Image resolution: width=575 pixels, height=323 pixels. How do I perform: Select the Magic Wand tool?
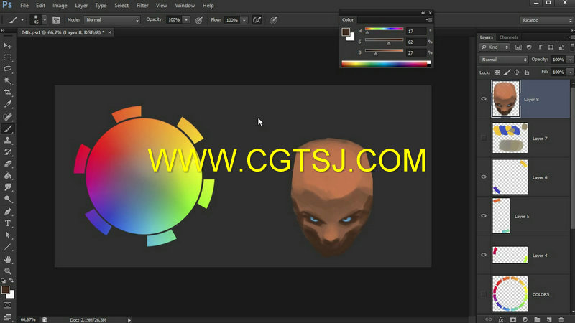[x=8, y=80]
